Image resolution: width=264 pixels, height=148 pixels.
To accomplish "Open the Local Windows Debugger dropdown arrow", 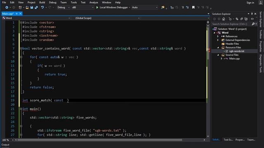I will pyautogui.click(x=130, y=7).
